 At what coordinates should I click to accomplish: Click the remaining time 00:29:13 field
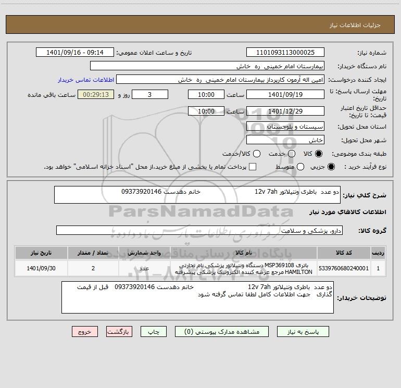click(x=96, y=94)
